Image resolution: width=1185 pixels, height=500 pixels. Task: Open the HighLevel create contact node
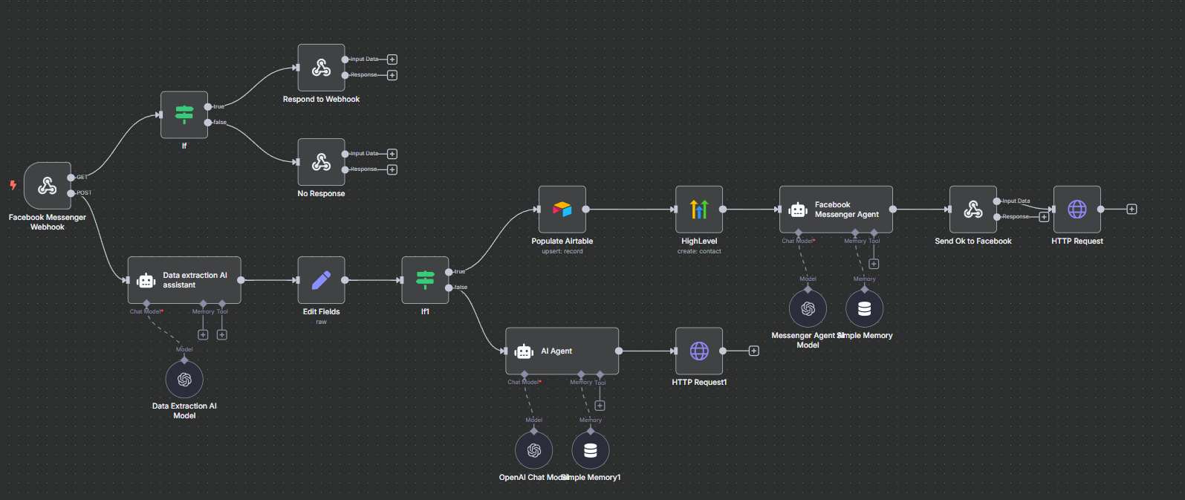[699, 210]
